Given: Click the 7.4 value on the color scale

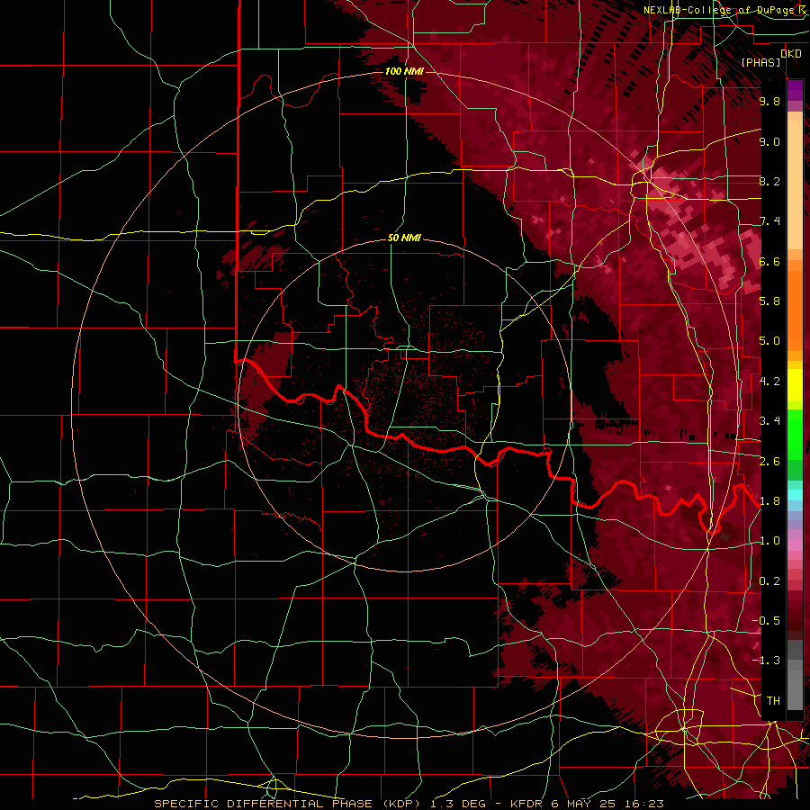Looking at the screenshot, I should click(769, 221).
